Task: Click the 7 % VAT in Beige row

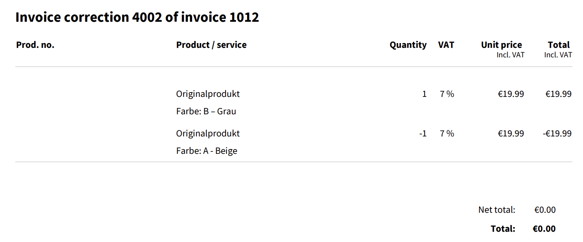Action: coord(447,134)
